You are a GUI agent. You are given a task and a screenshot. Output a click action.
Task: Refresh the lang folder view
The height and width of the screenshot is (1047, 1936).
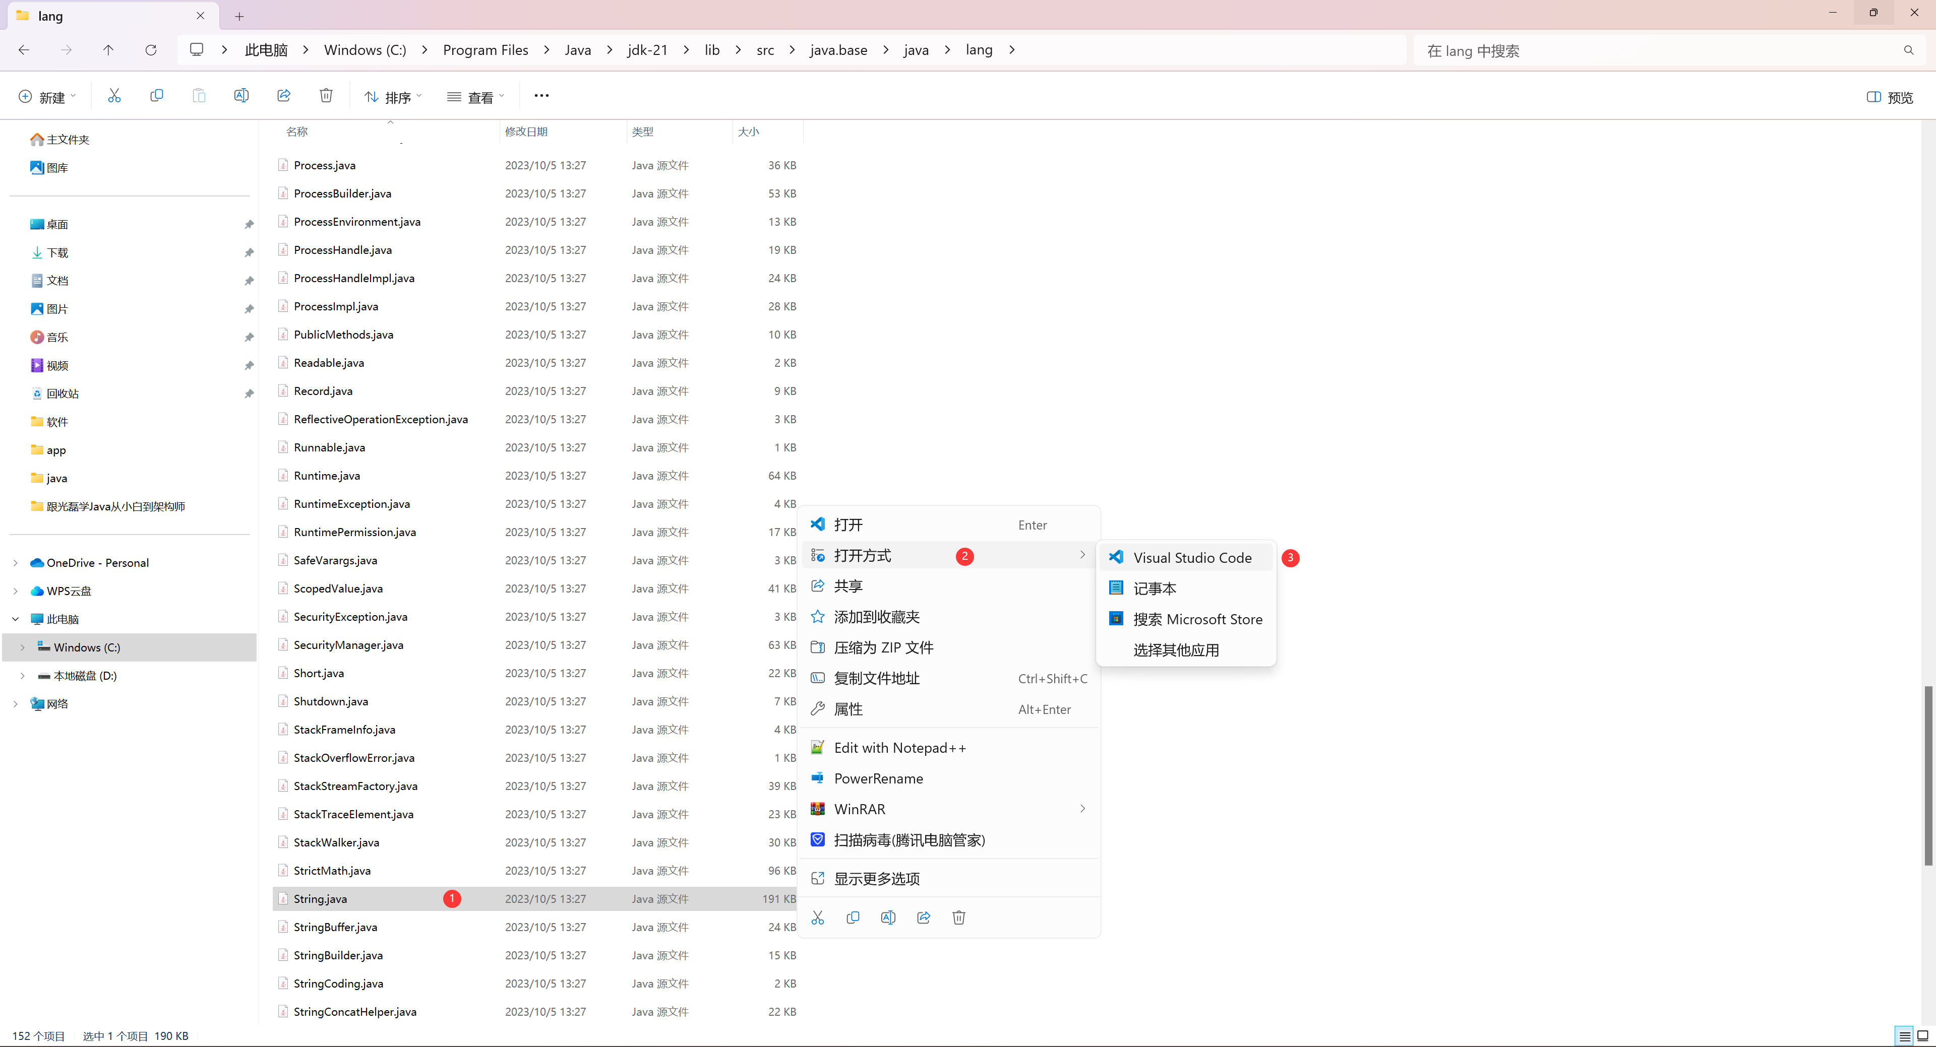tap(150, 50)
